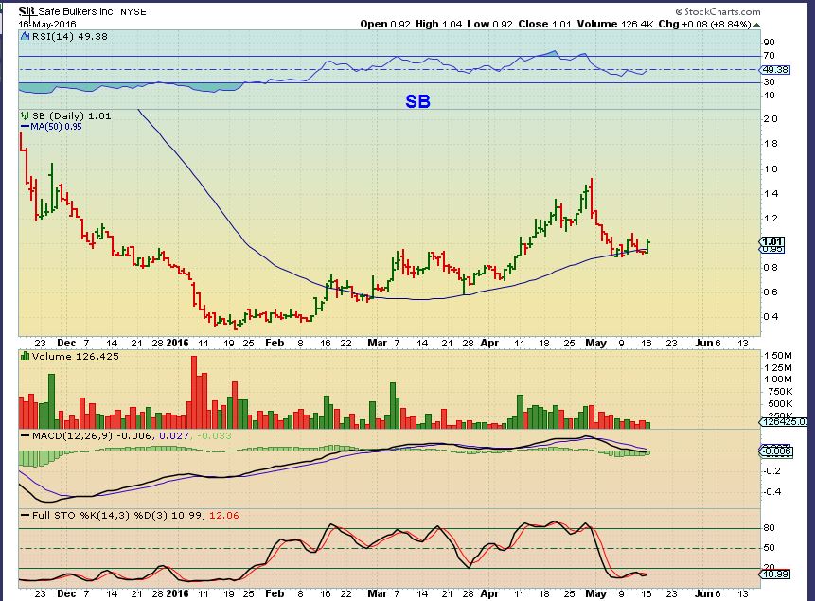Click the '16-May-2016' chart date
Screen dimensions: 815x601
click(48, 24)
